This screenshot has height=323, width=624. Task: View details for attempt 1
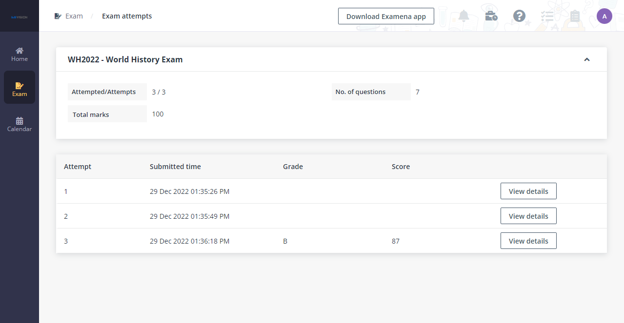coord(528,191)
